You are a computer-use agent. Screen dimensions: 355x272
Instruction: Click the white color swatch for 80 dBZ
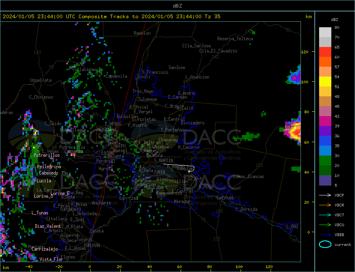325,32
